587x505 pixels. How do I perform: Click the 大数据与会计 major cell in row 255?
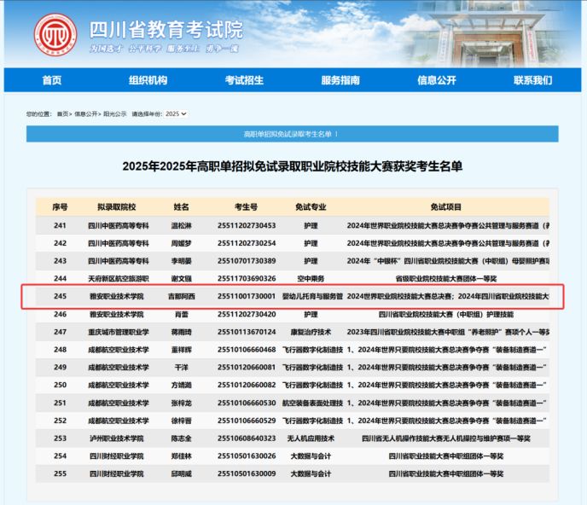[311, 473]
